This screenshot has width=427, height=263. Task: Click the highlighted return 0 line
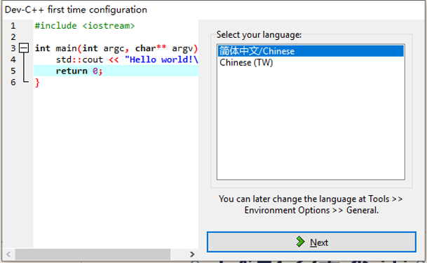click(116, 71)
